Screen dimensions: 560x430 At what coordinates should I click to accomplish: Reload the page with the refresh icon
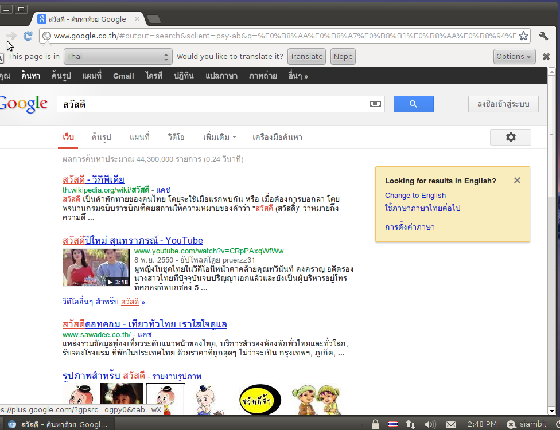point(28,36)
